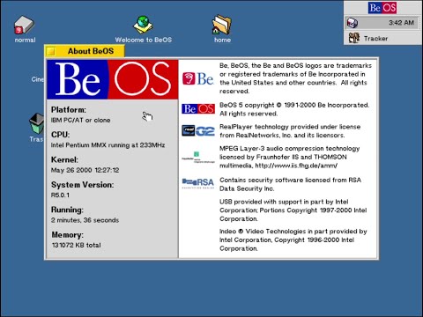Screen dimensions: 423x317
Task: Click the Running: heading
Action: pyautogui.click(x=67, y=210)
